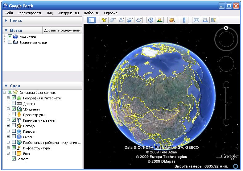
Task: Select the Глобальные проблемы и изучение label
Action: [52, 143]
